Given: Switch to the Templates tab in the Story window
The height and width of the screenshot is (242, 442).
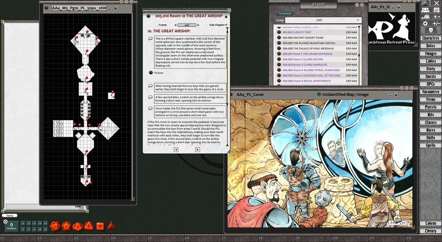Looking at the screenshot, I should [285, 14].
